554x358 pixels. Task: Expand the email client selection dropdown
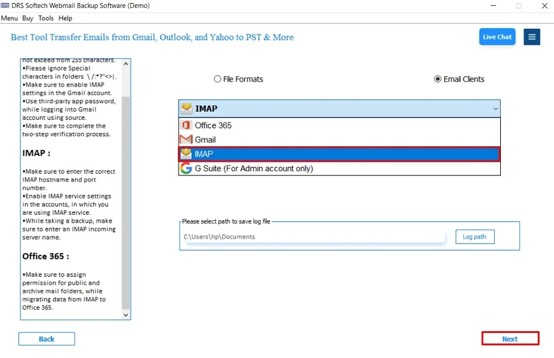[x=495, y=108]
